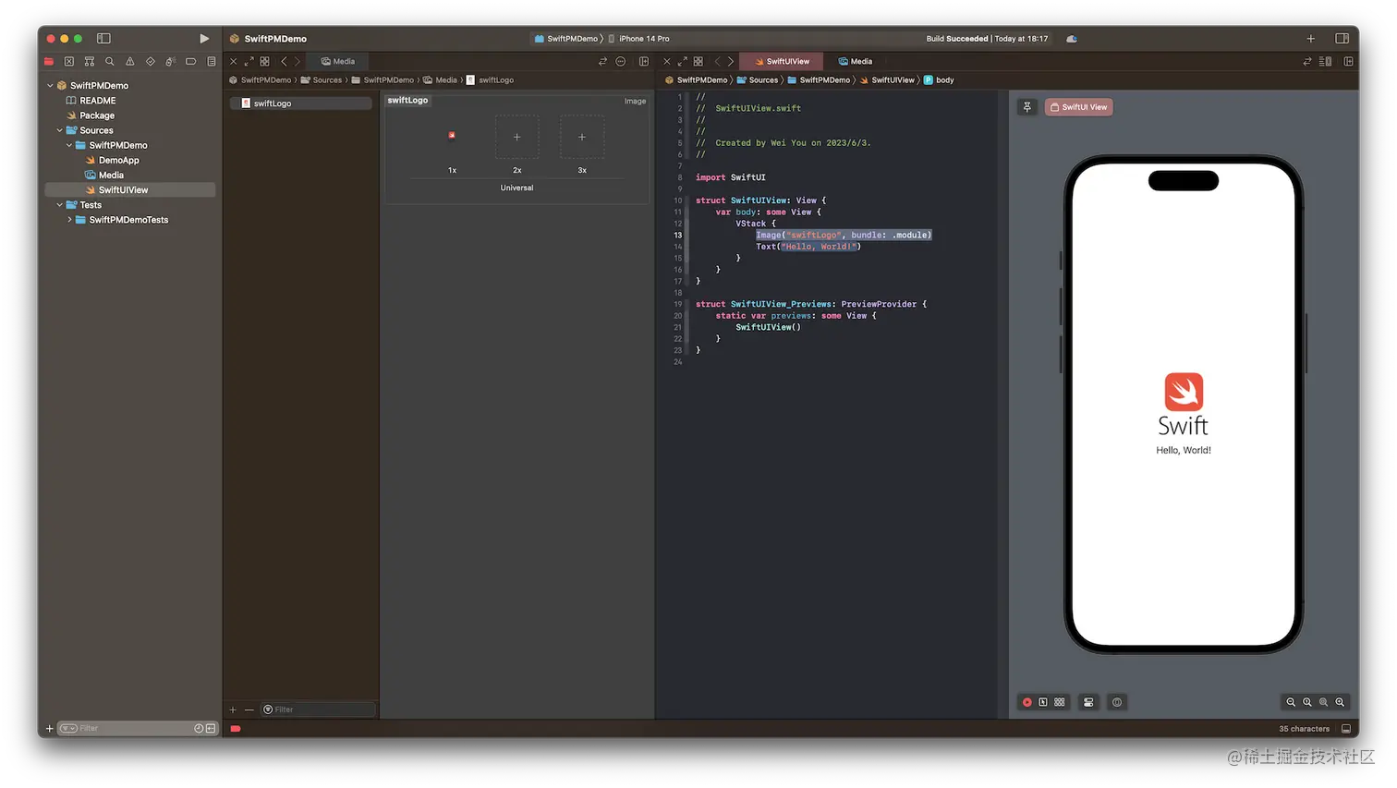Open the library with the plus button

click(1310, 39)
